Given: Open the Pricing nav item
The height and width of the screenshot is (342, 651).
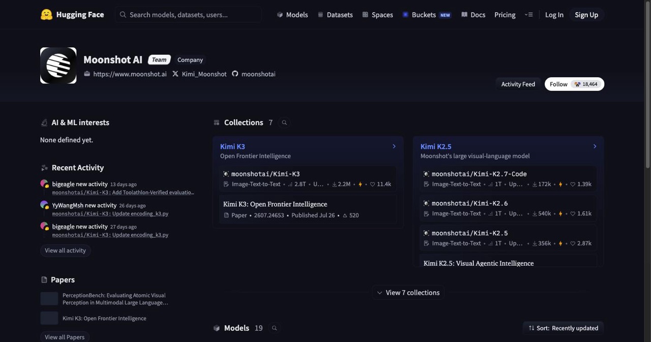Looking at the screenshot, I should click(505, 15).
